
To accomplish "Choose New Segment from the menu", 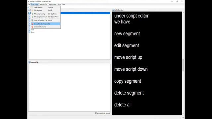I will (46, 7).
